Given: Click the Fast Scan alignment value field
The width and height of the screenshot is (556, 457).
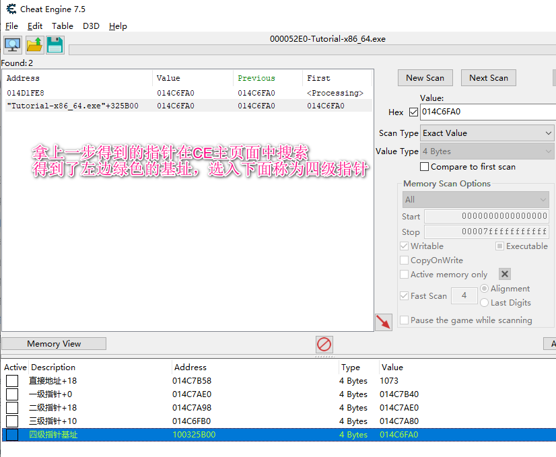Looking at the screenshot, I should (464, 295).
